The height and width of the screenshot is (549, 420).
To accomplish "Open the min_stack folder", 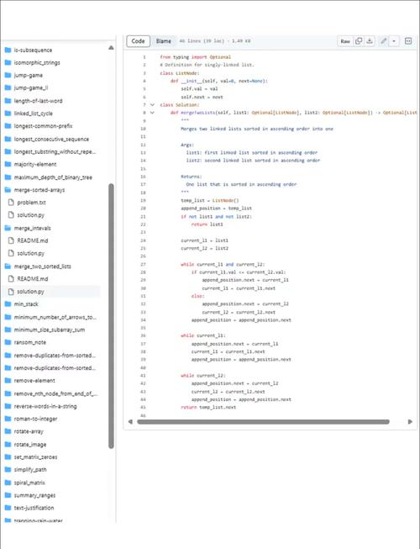I will 26,304.
